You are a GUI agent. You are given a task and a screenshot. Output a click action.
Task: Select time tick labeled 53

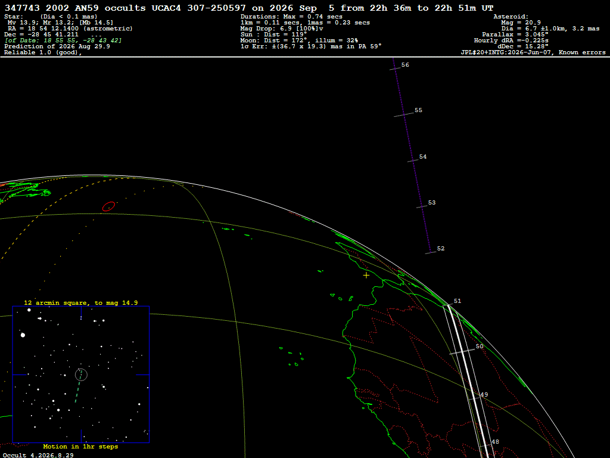[x=422, y=206]
